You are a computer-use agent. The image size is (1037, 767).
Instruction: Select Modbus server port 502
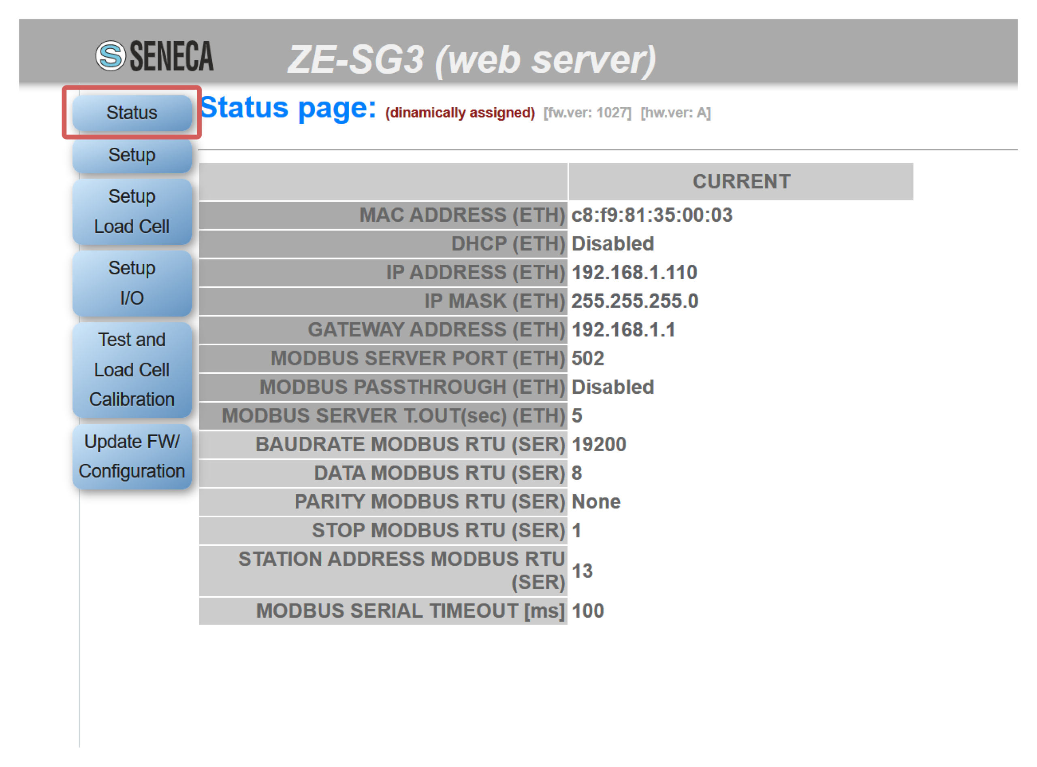click(588, 359)
